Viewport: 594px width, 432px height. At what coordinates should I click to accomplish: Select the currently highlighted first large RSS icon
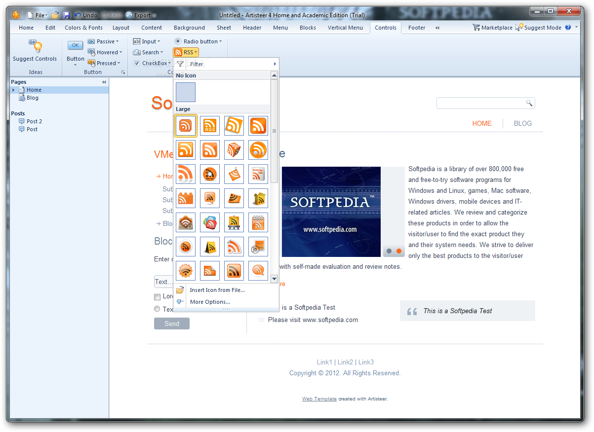(x=186, y=126)
